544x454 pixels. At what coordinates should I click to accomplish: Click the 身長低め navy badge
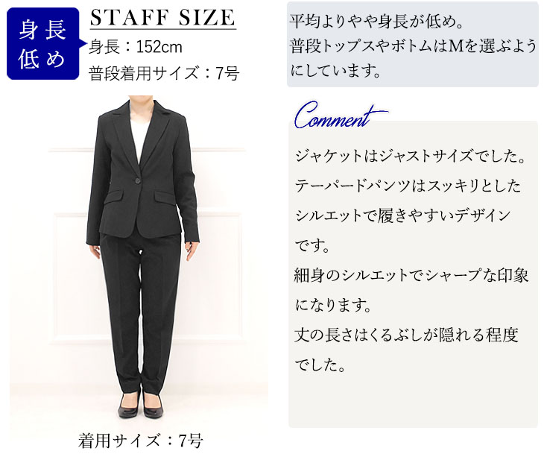(x=43, y=44)
